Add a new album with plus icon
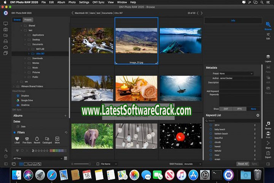The width and height of the screenshot is (274, 183). (65, 116)
